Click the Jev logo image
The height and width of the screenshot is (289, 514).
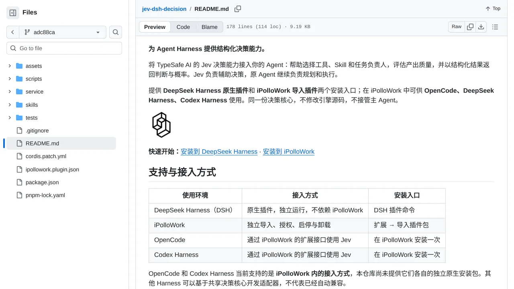(161, 125)
